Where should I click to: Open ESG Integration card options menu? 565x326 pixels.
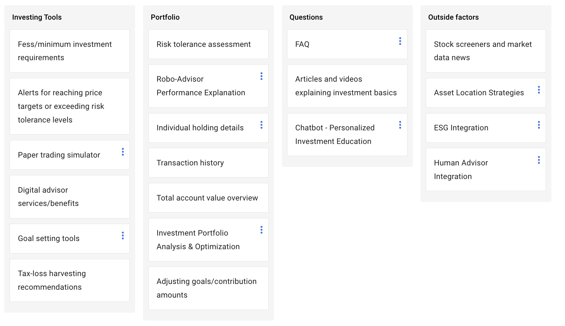tap(539, 125)
